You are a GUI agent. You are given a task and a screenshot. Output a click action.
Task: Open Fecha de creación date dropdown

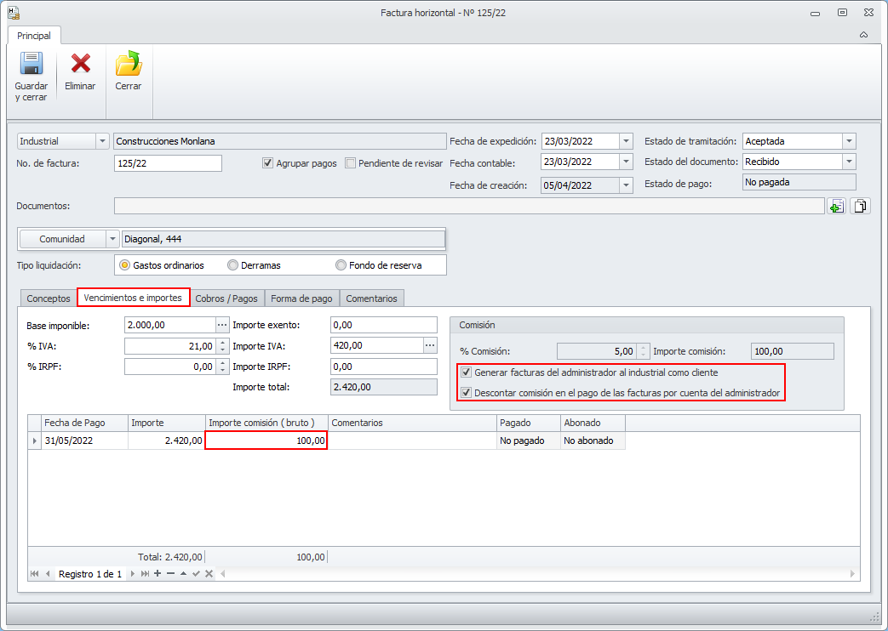point(626,185)
